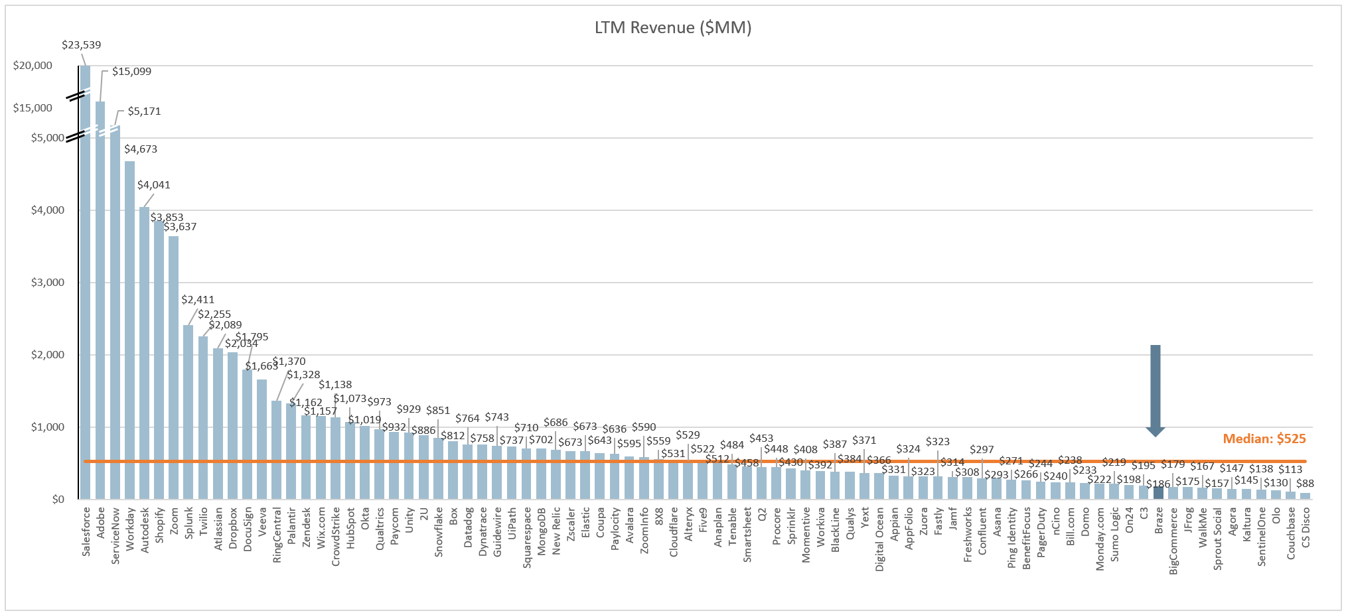Click the Dropbox axis label

coord(233,528)
